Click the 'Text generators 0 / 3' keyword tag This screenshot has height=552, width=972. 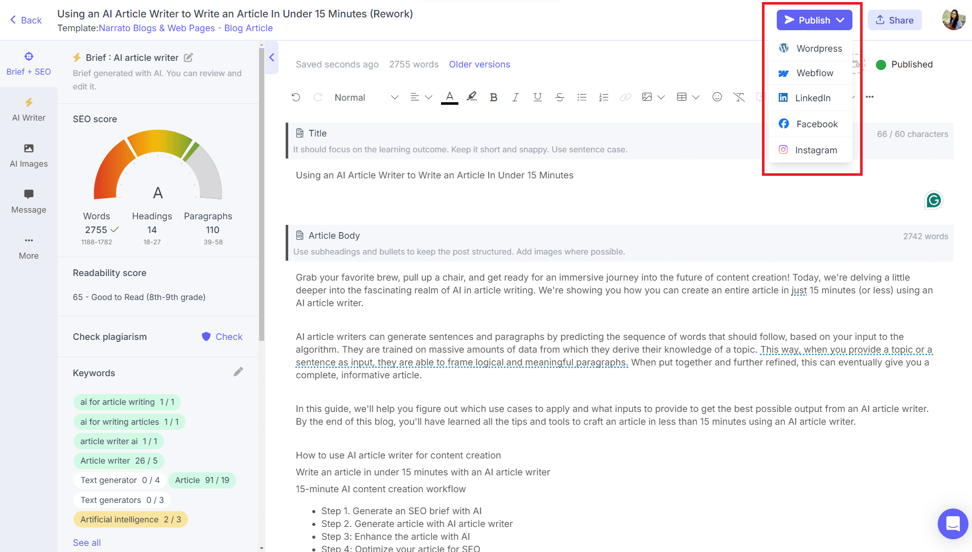click(122, 500)
